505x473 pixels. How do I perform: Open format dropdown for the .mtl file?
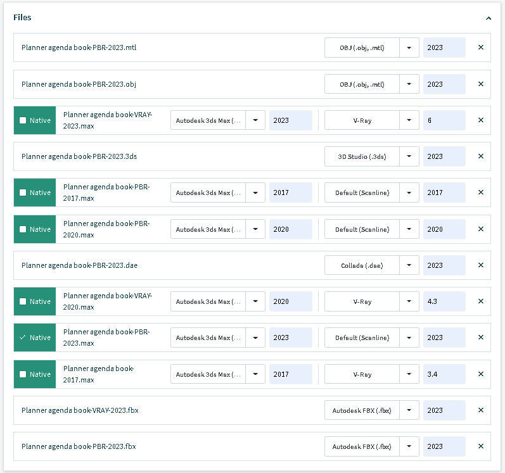tap(409, 47)
